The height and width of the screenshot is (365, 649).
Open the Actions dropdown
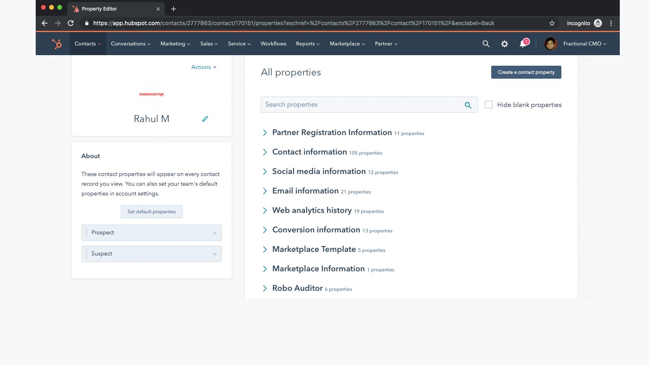204,67
